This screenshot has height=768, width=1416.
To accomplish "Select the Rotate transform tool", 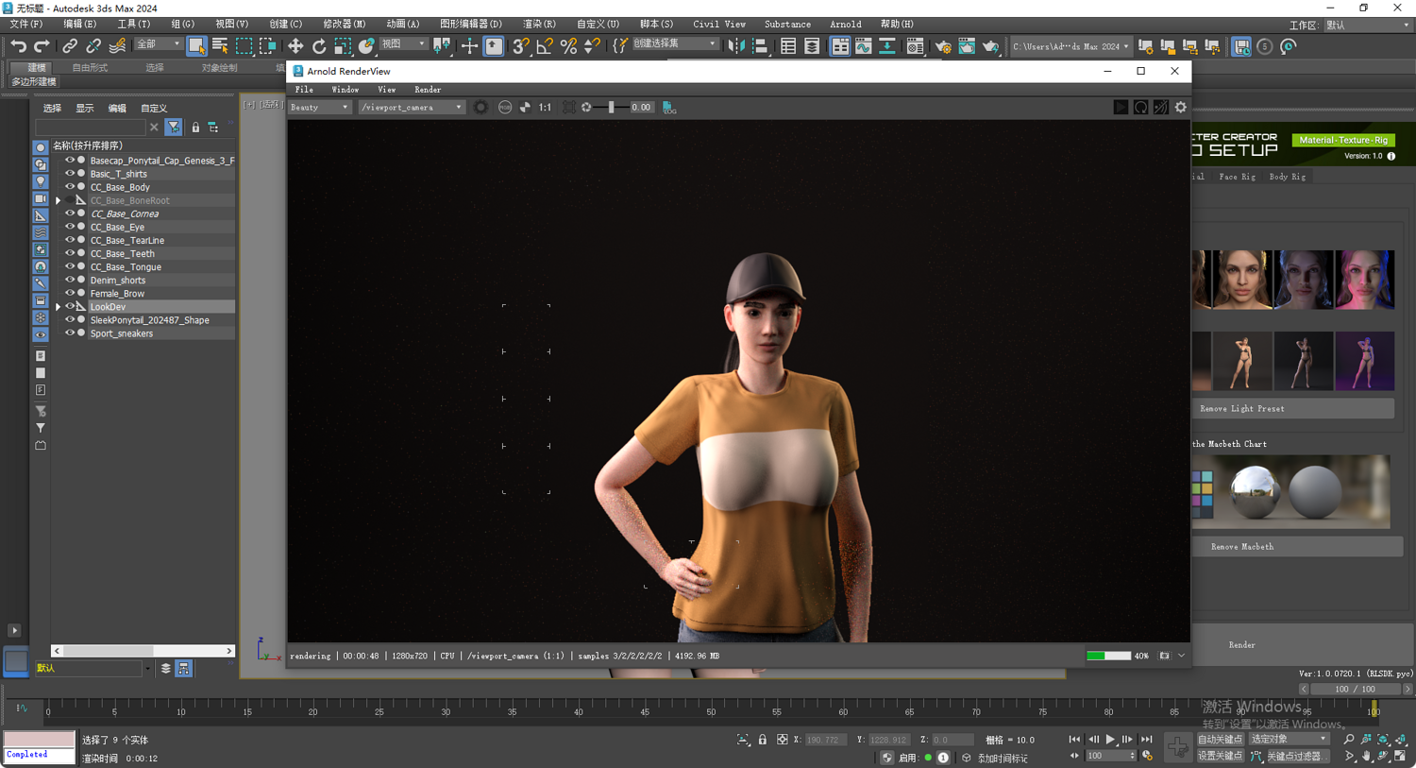I will [x=319, y=46].
